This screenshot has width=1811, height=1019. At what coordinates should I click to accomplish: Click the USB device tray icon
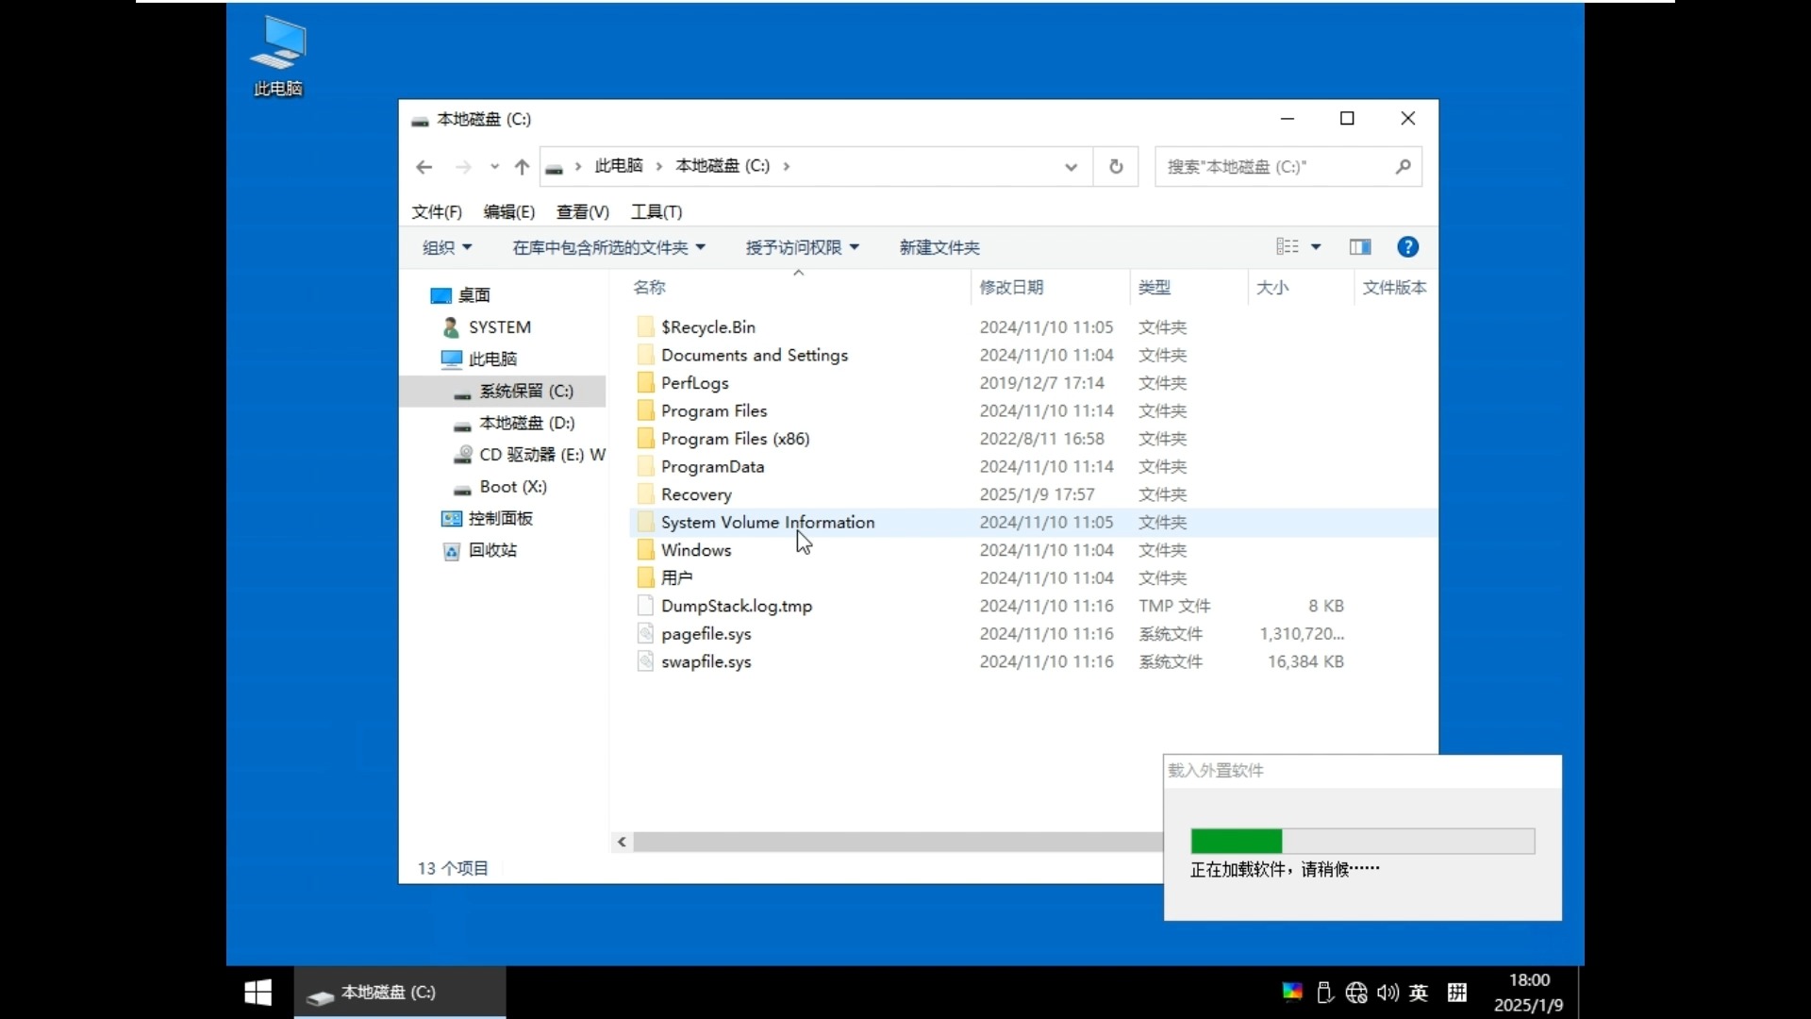pyautogui.click(x=1325, y=993)
